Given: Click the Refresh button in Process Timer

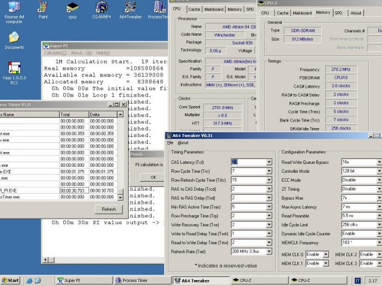Looking at the screenshot, I should tap(109, 209).
